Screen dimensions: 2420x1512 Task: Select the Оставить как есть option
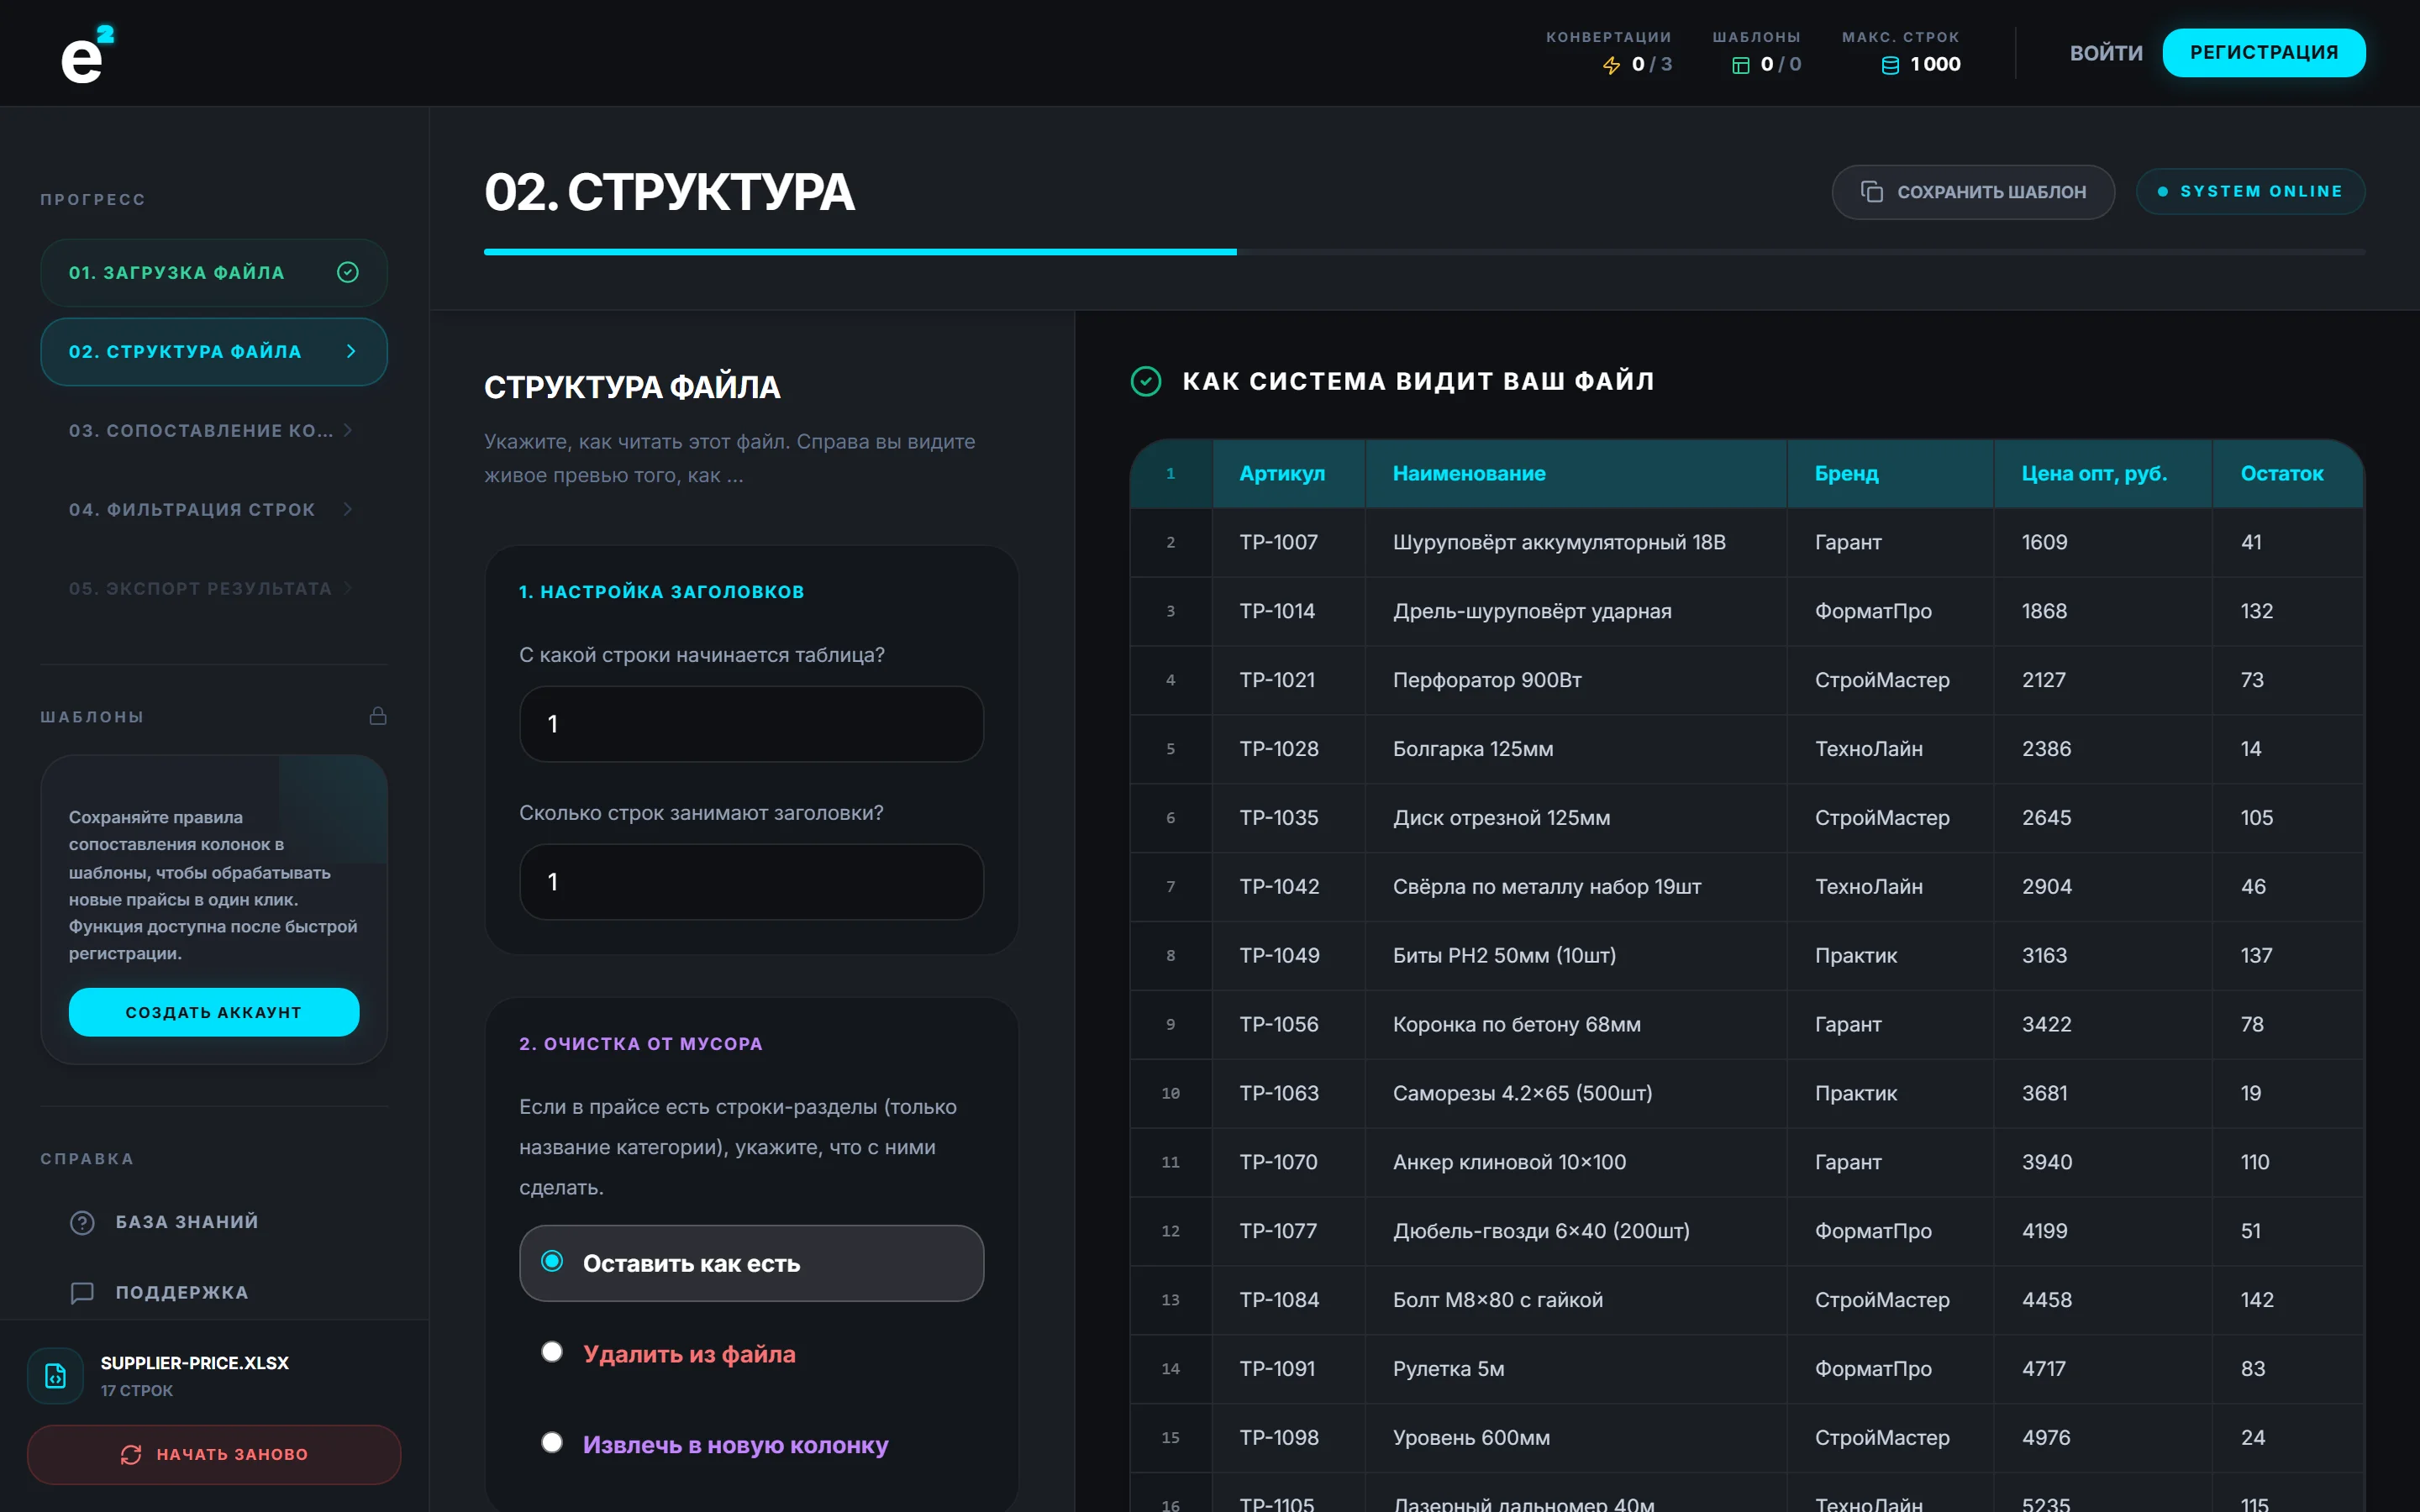pos(751,1263)
